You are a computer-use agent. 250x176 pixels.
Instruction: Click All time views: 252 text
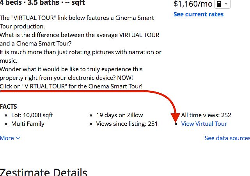206,115
